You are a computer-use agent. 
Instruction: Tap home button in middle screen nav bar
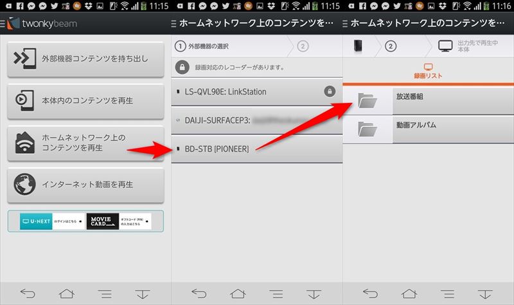point(238,293)
